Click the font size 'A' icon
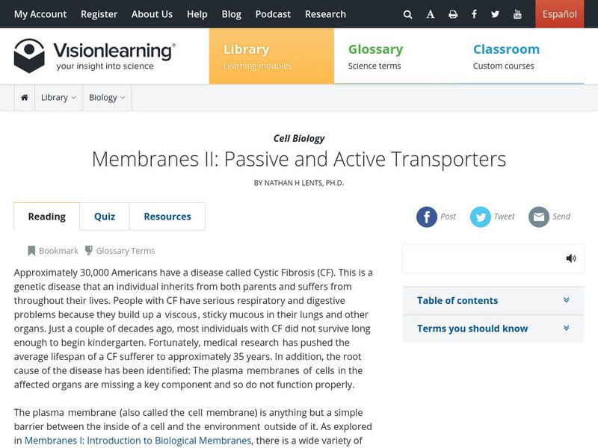Screen dimensions: 598x448 pyautogui.click(x=431, y=14)
